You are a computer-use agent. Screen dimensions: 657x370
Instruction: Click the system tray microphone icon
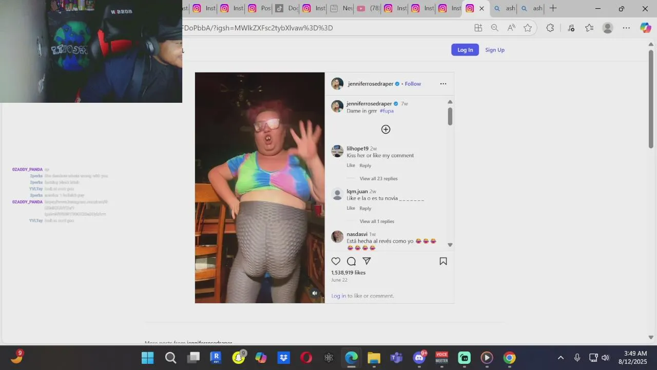577,358
